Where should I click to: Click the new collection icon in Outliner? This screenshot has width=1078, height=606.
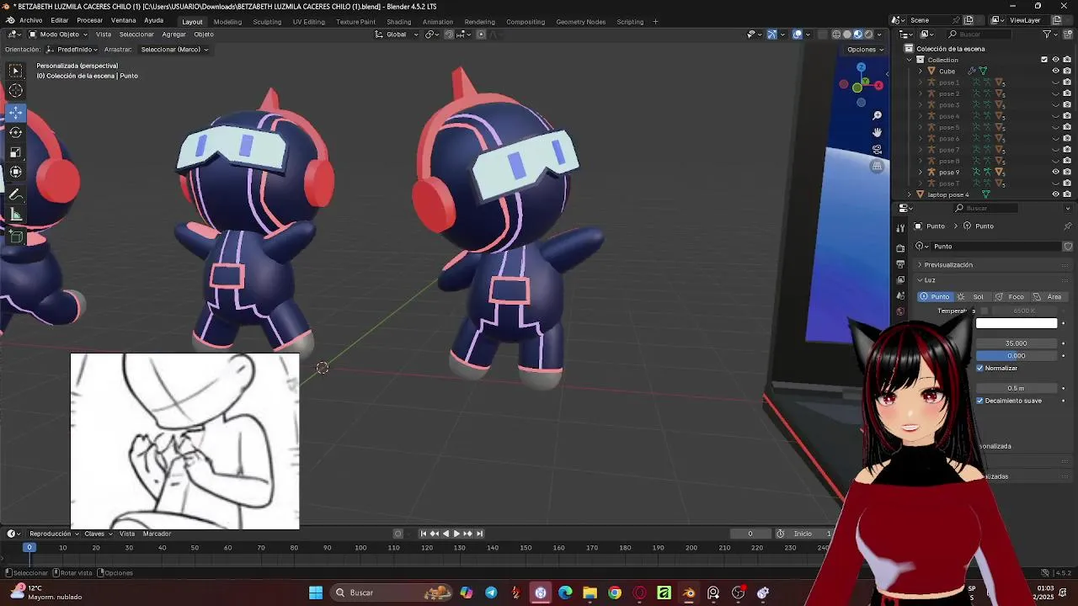point(1067,35)
